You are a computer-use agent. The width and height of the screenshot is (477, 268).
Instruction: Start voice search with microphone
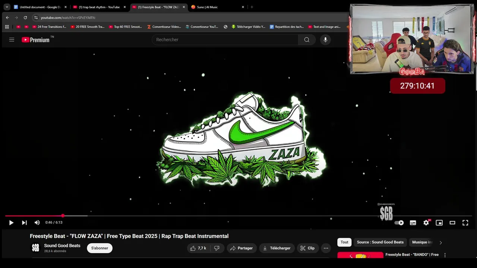pyautogui.click(x=325, y=39)
